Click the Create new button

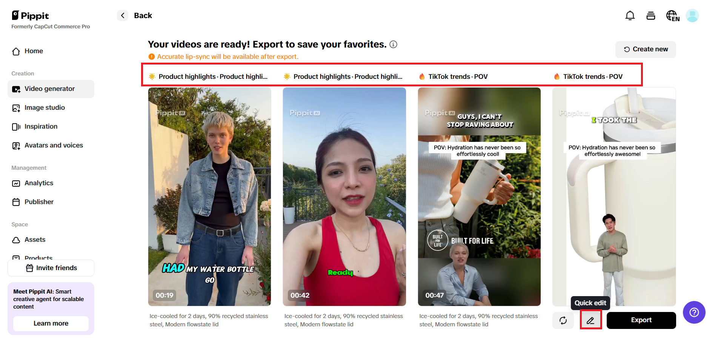pyautogui.click(x=645, y=49)
